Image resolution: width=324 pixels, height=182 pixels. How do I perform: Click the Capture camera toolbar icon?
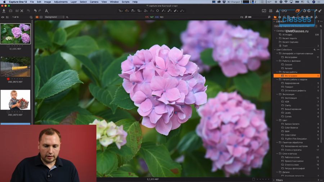(x=10, y=11)
